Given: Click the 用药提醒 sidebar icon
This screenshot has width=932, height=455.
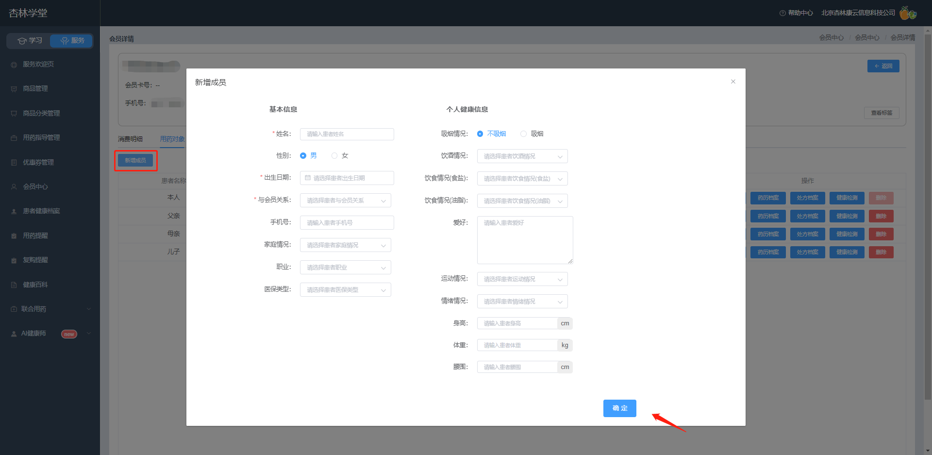Looking at the screenshot, I should [x=14, y=236].
